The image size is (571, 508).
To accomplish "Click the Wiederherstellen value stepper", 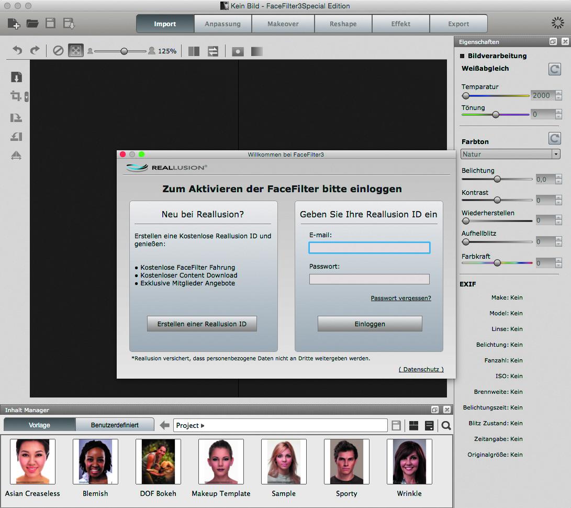I will [x=558, y=220].
